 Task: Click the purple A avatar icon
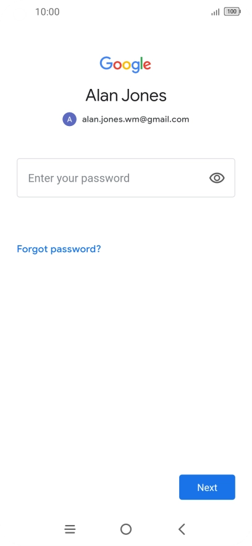(x=70, y=119)
